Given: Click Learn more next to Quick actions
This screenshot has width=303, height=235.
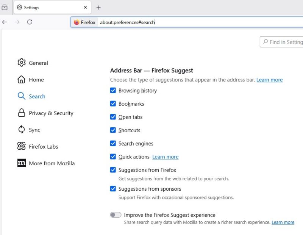Looking at the screenshot, I should pyautogui.click(x=165, y=157).
